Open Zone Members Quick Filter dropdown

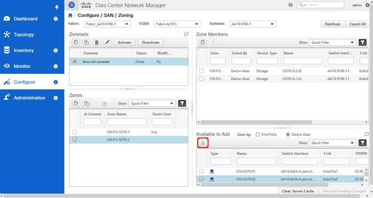tap(333, 42)
